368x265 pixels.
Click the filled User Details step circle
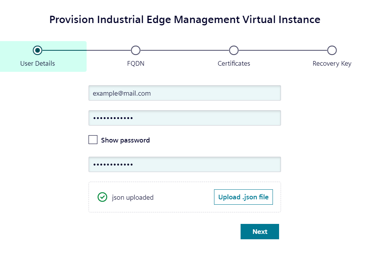[x=37, y=50]
